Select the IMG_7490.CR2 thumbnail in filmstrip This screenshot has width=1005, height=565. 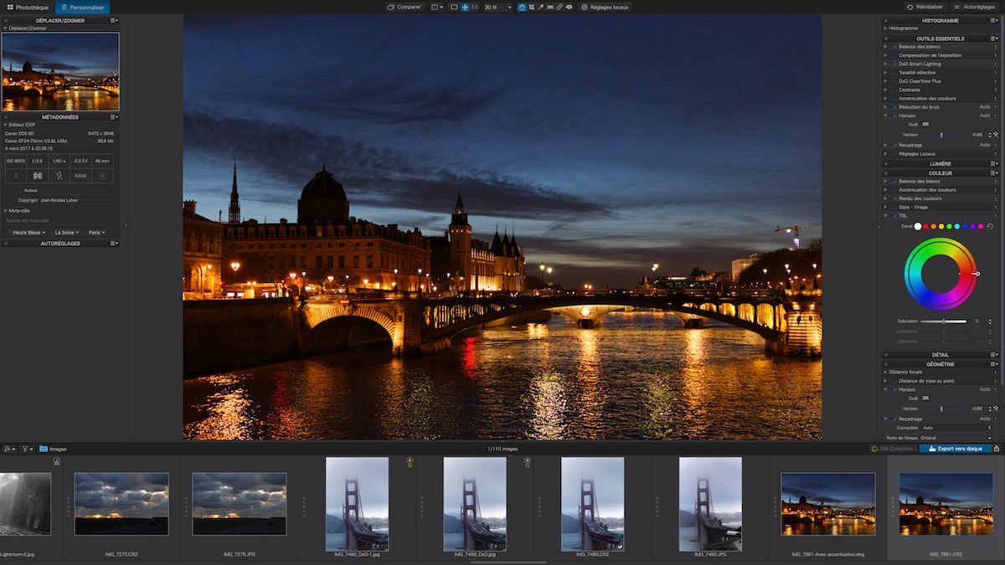(592, 503)
